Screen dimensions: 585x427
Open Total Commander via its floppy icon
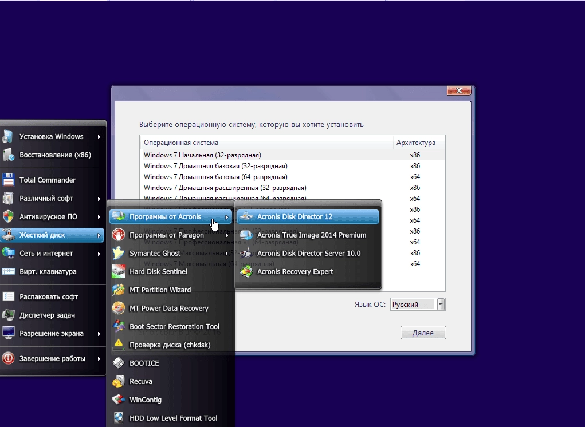(x=8, y=180)
